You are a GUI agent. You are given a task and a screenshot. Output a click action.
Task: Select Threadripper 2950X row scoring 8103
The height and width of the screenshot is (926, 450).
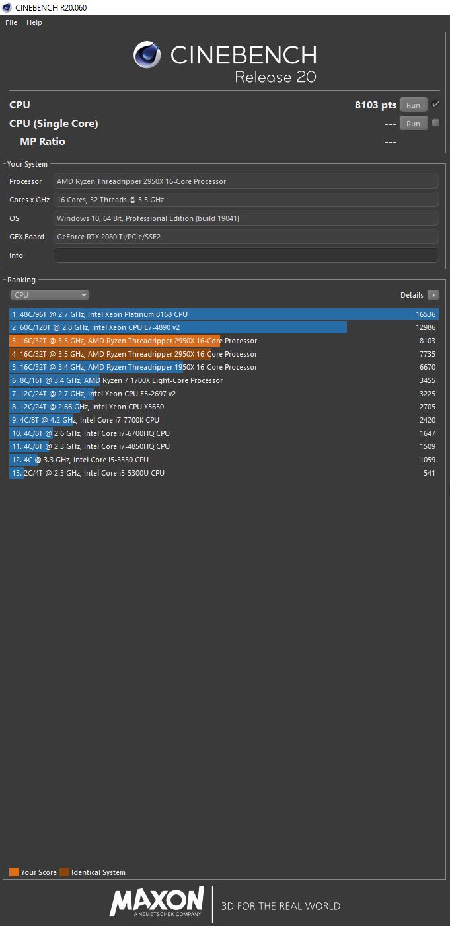(224, 341)
